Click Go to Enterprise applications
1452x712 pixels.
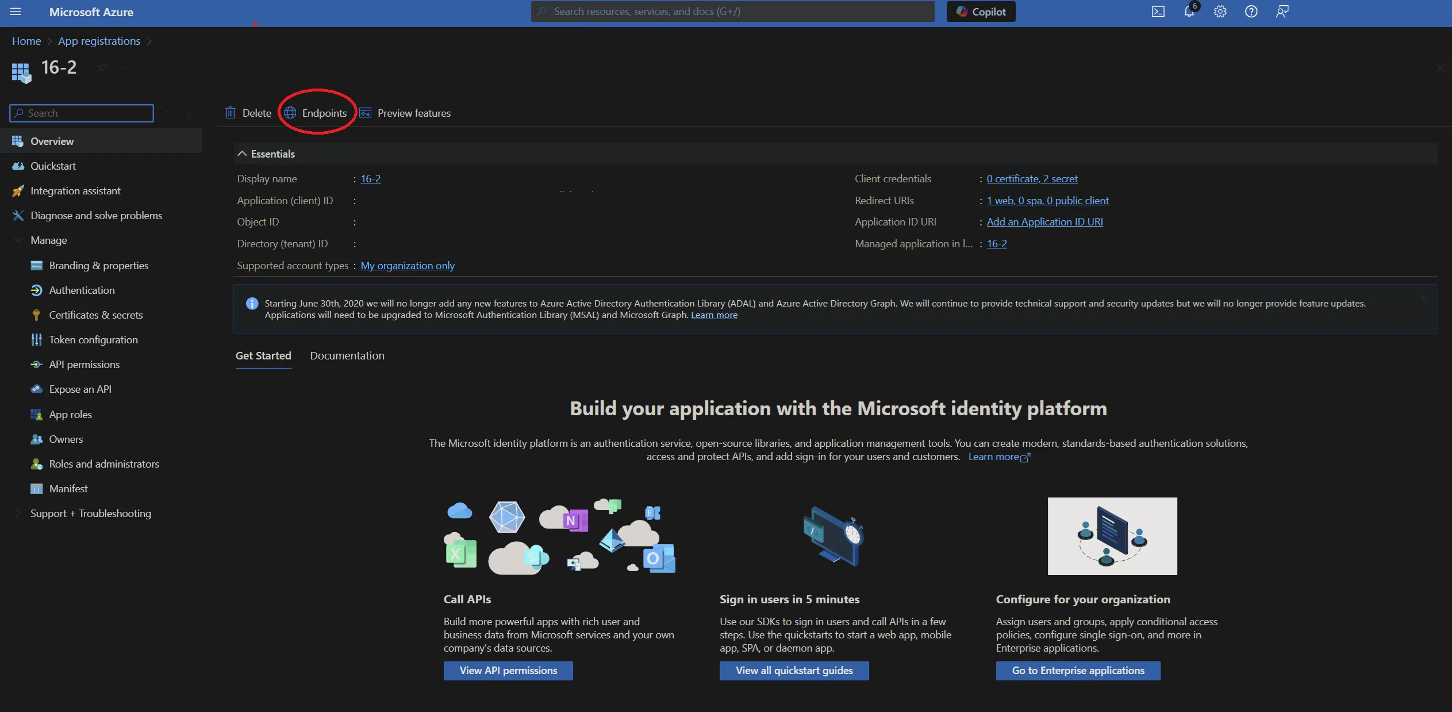[x=1078, y=671]
